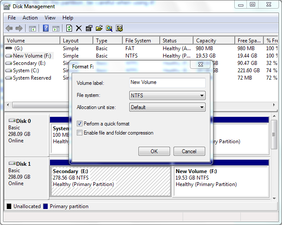Open the File menu
The width and height of the screenshot is (282, 225).
(x=12, y=18)
